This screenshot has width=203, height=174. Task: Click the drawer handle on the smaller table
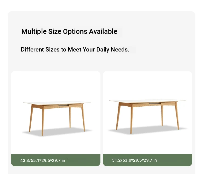click(63, 105)
